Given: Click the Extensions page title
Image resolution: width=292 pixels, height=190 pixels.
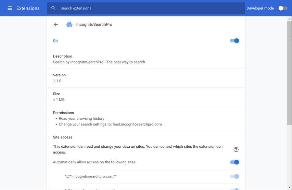Looking at the screenshot, I should [28, 8].
